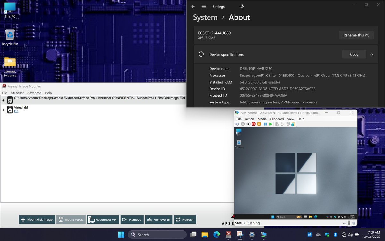Open View menu in VM window
This screenshot has height=241, width=385.
coord(291,119)
